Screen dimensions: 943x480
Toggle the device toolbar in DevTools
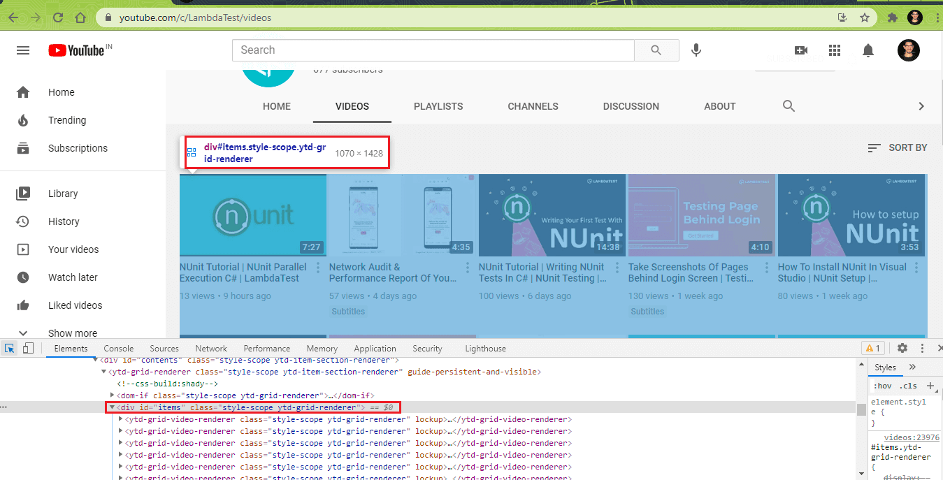click(27, 347)
